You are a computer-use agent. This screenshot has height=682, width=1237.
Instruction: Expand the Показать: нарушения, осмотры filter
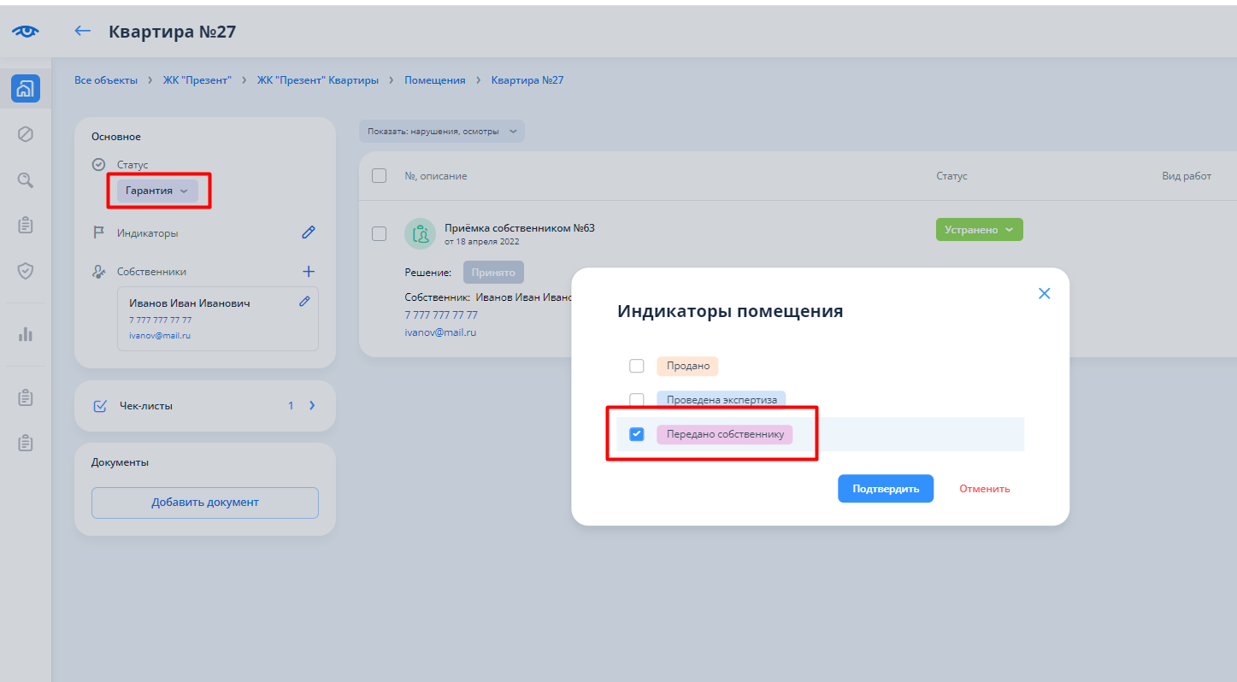442,132
